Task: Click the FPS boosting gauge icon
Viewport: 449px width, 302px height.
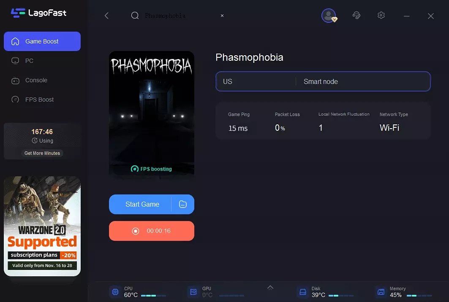Action: 135,169
